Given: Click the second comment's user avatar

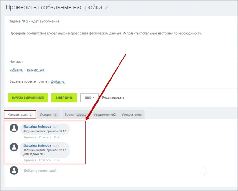Looking at the screenshot, I should [x=14, y=147].
